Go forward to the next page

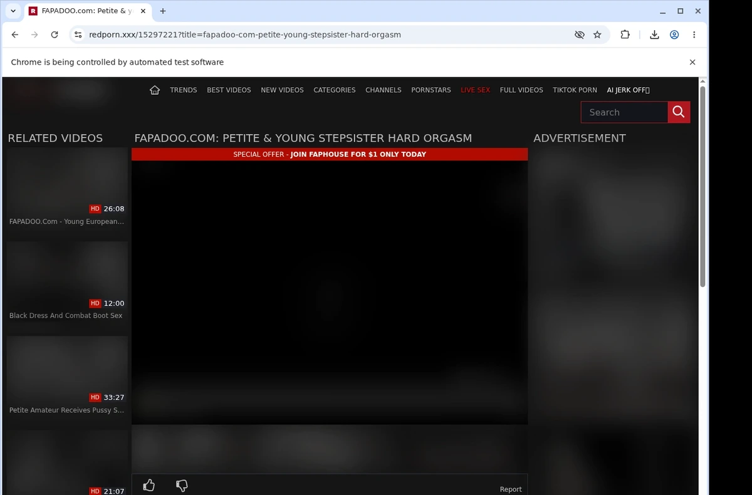[x=34, y=35]
